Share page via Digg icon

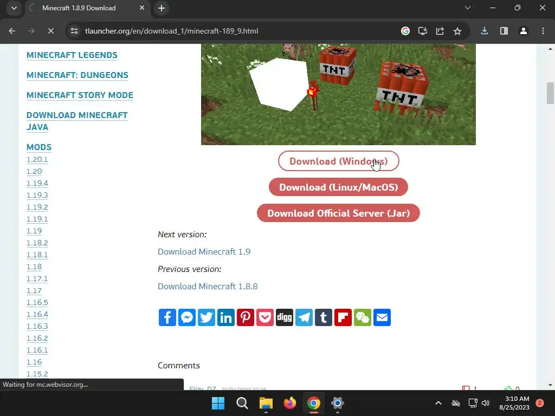point(284,317)
